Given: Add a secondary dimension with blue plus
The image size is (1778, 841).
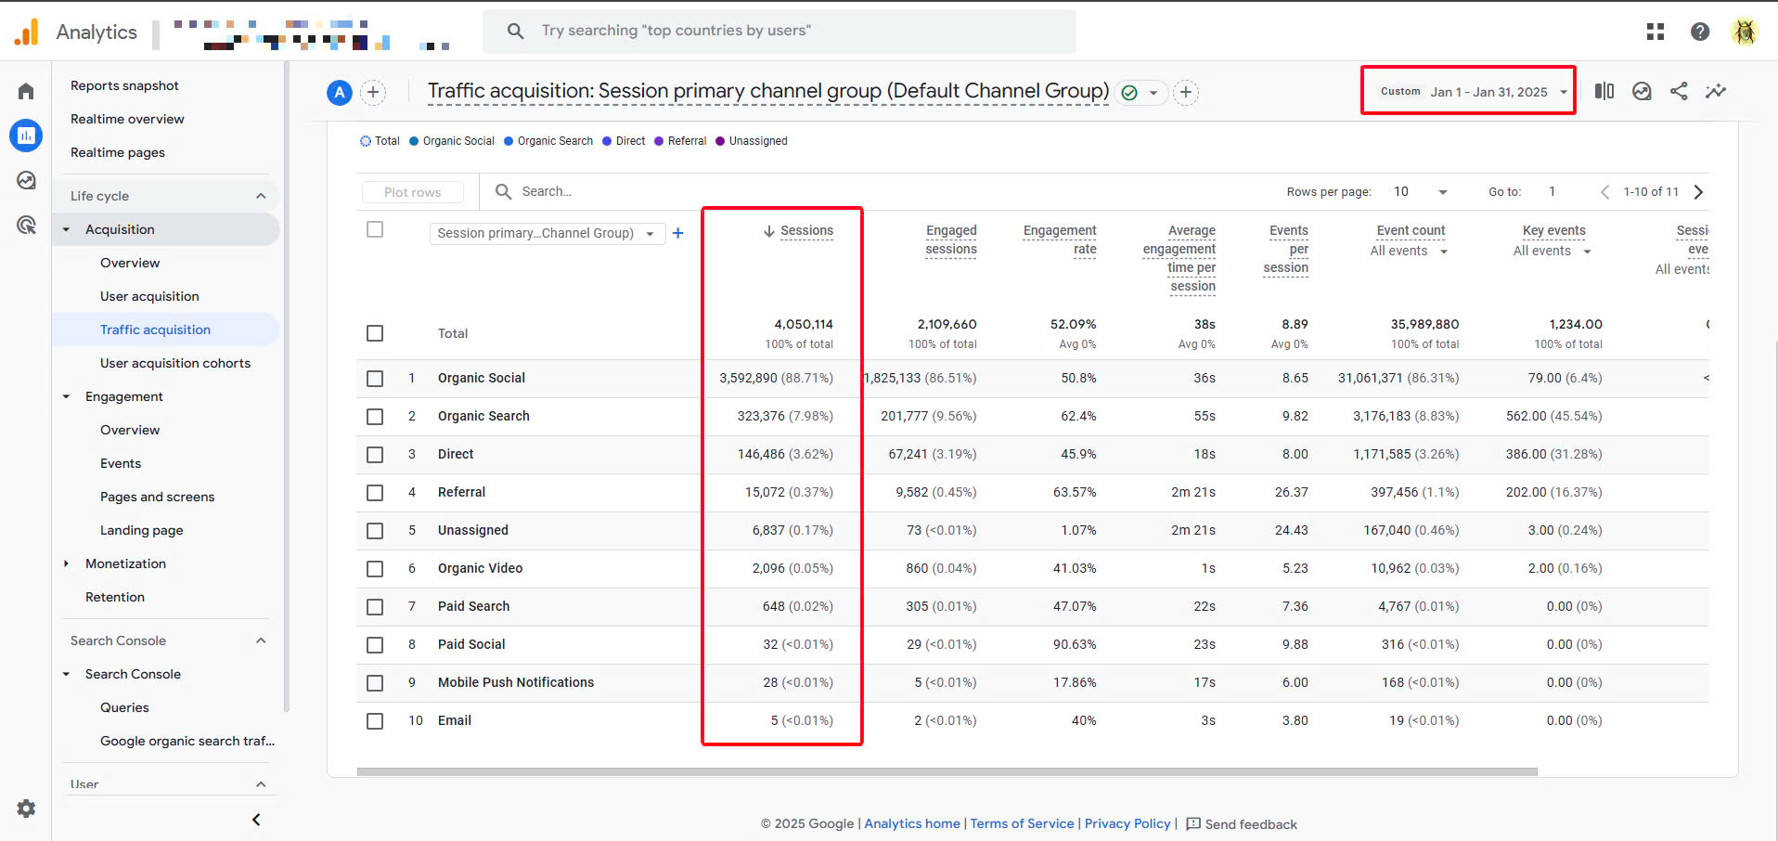Looking at the screenshot, I should [678, 233].
